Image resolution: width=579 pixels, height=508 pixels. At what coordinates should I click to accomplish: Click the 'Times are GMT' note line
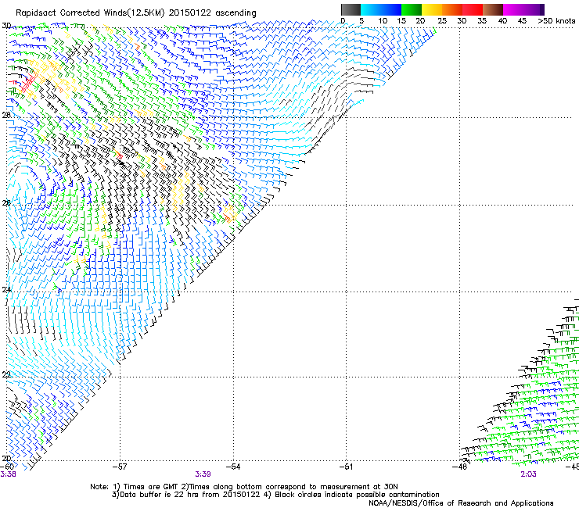click(x=244, y=487)
